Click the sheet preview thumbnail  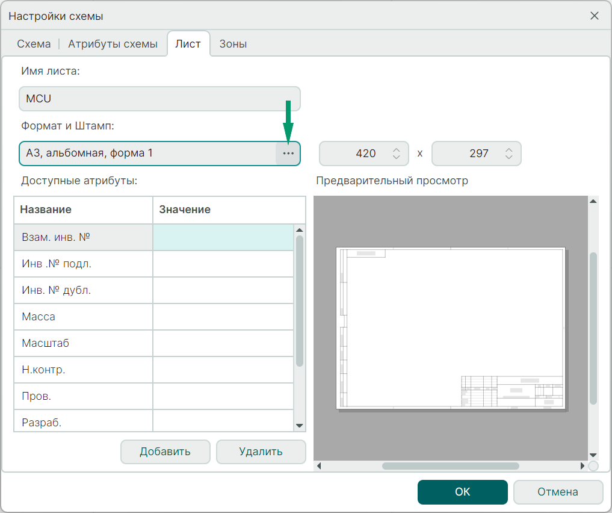[x=450, y=328]
